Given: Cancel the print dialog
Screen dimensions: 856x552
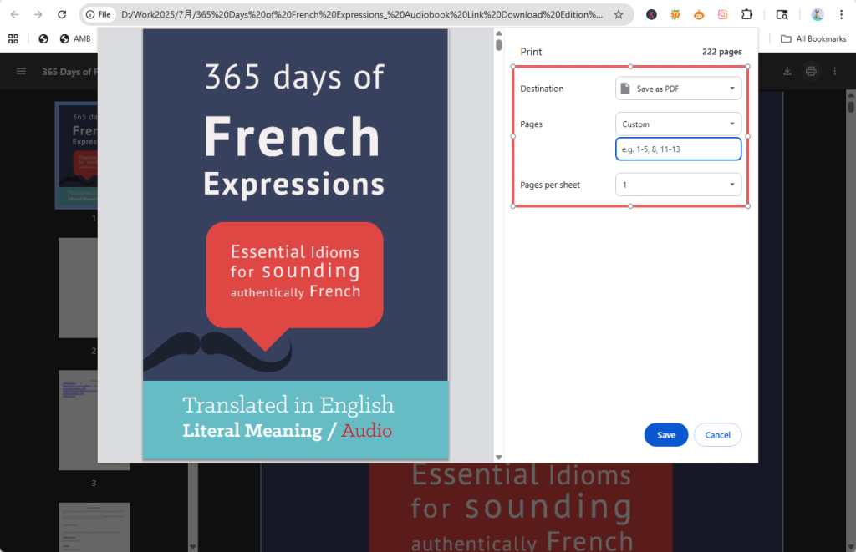Looking at the screenshot, I should [717, 434].
